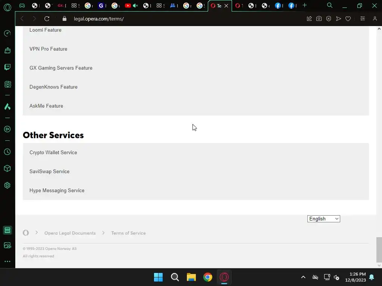Click Opera GX taskbar icon
This screenshot has width=382, height=286.
click(224, 277)
